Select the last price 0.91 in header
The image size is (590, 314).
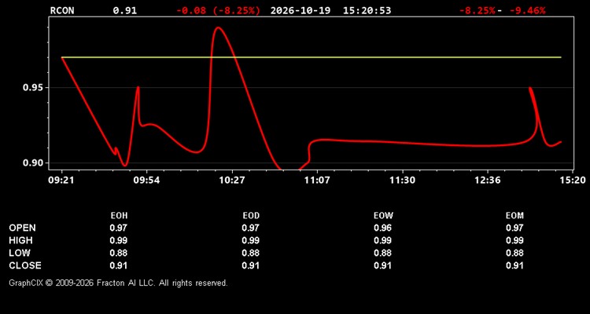coord(125,10)
